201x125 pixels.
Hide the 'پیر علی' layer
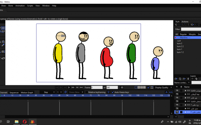click(177, 98)
